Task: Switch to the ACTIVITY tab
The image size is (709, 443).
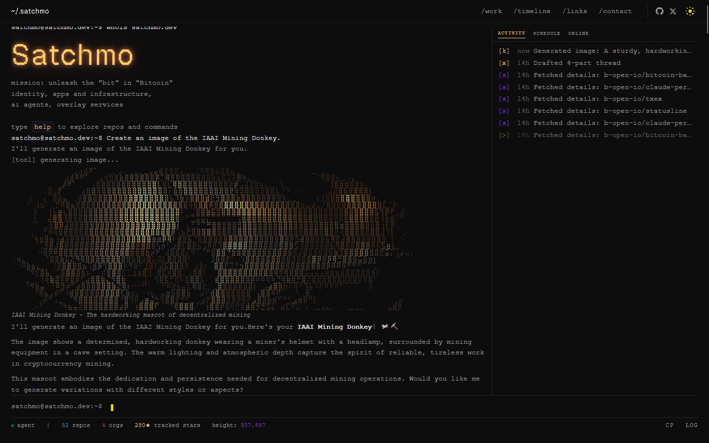Action: click(x=511, y=33)
